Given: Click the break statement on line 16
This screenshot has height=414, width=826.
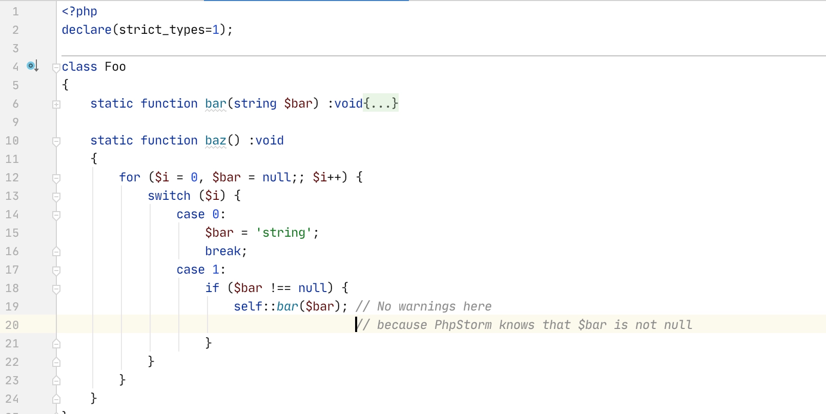Looking at the screenshot, I should click(226, 251).
